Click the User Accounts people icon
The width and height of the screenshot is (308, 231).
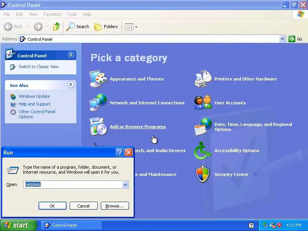[x=203, y=102]
